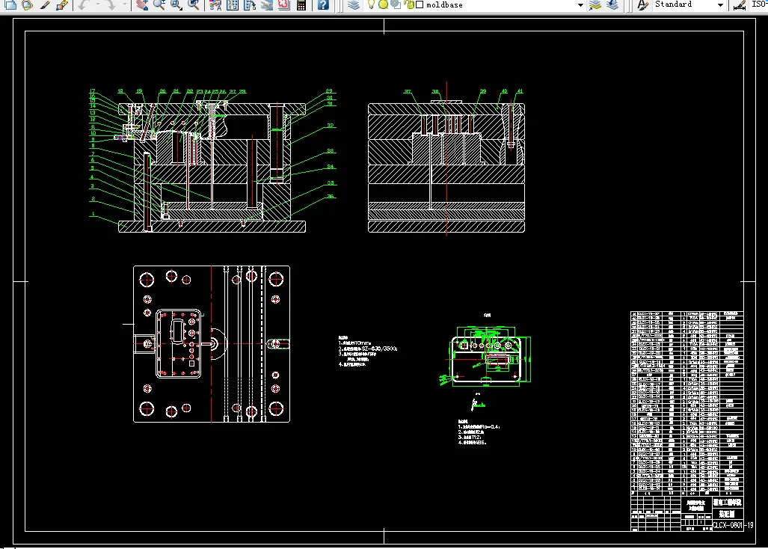Click the Match Properties paintbrush icon

tap(45, 4)
